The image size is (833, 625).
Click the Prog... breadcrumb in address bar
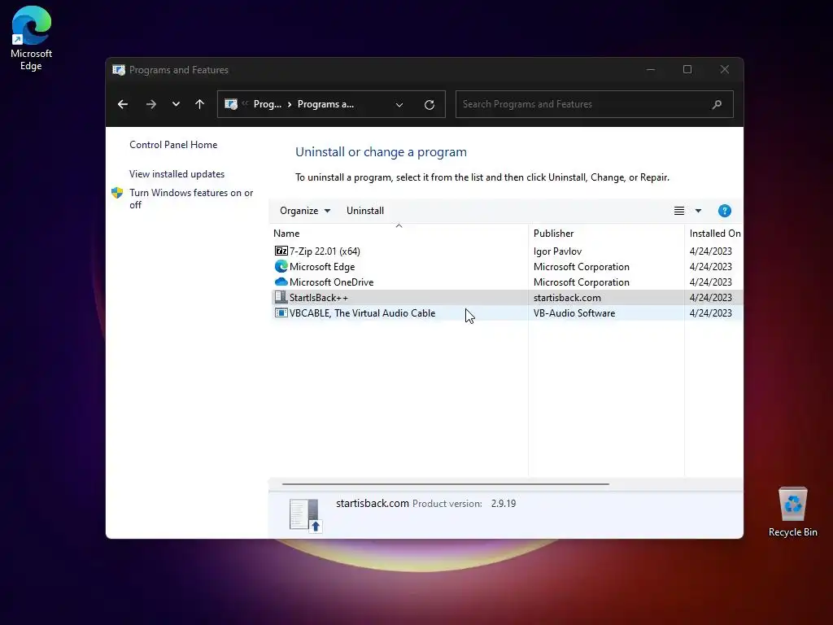click(x=267, y=104)
